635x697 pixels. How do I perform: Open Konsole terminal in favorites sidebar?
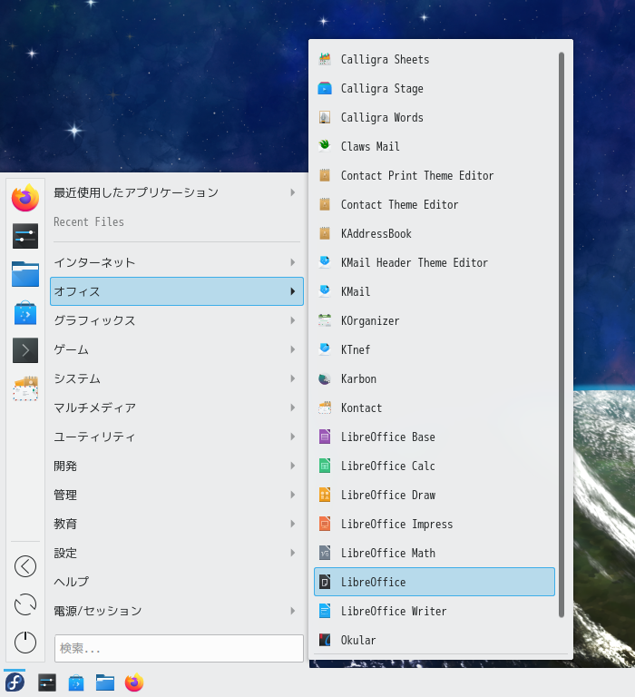click(x=25, y=350)
